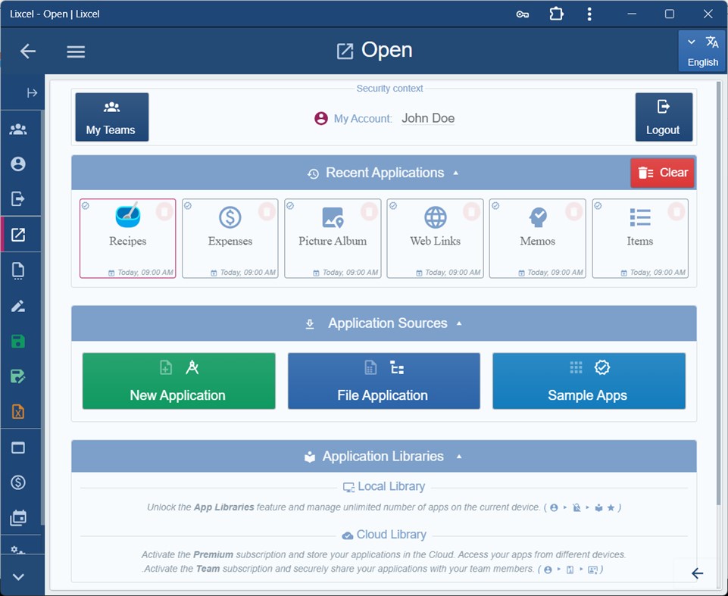Open the Memos application card
Viewport: 728px width, 596px height.
(x=537, y=239)
